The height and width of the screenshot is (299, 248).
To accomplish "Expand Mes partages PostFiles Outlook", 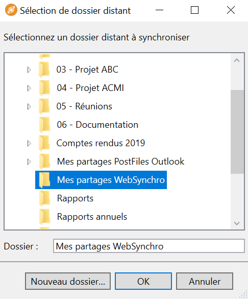I will [29, 162].
